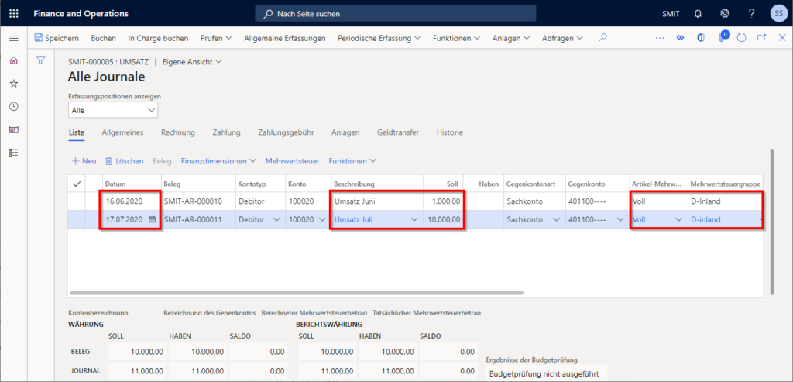Click the horizontal grid scrollbar

(x=297, y=292)
